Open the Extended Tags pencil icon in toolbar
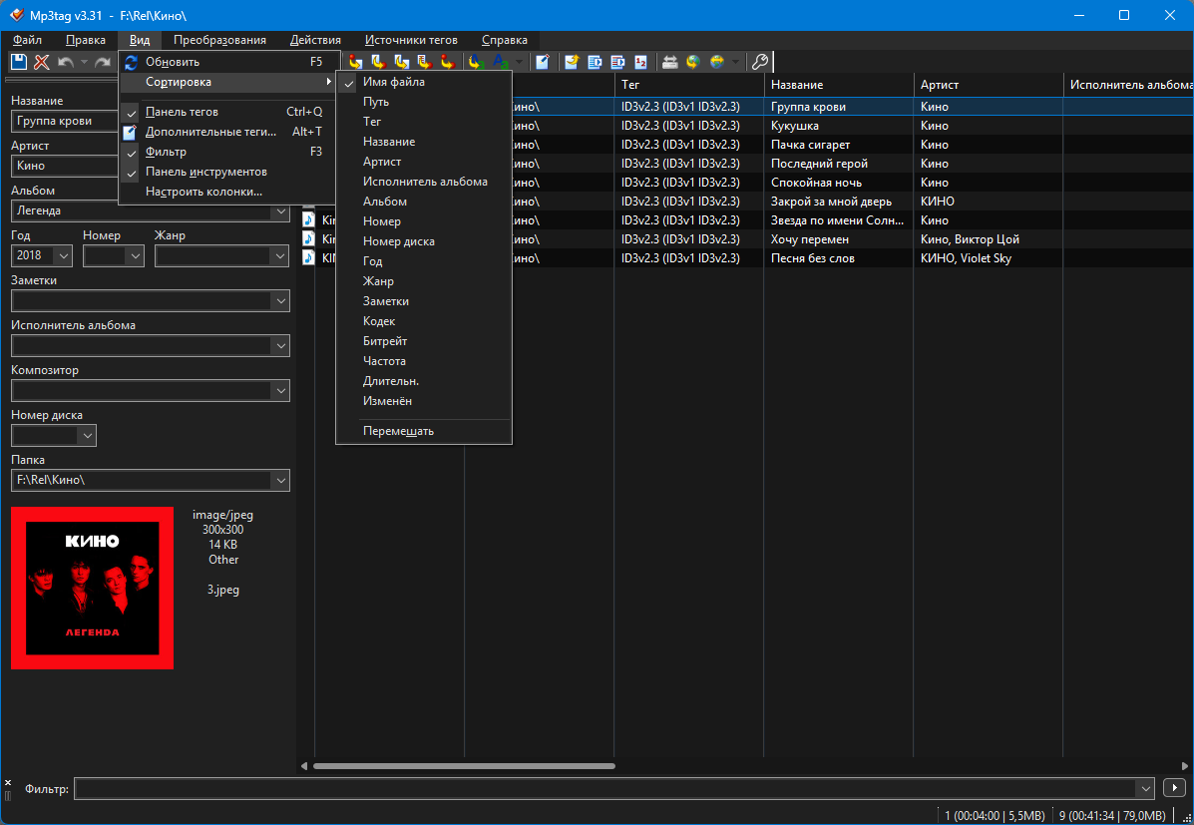This screenshot has height=825, width=1194. [543, 63]
